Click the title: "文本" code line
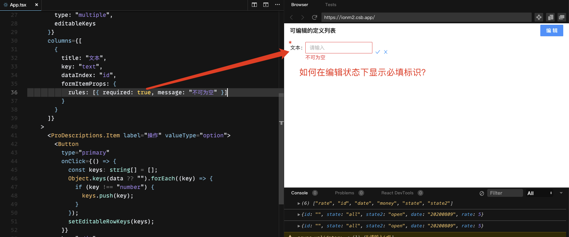 point(84,58)
